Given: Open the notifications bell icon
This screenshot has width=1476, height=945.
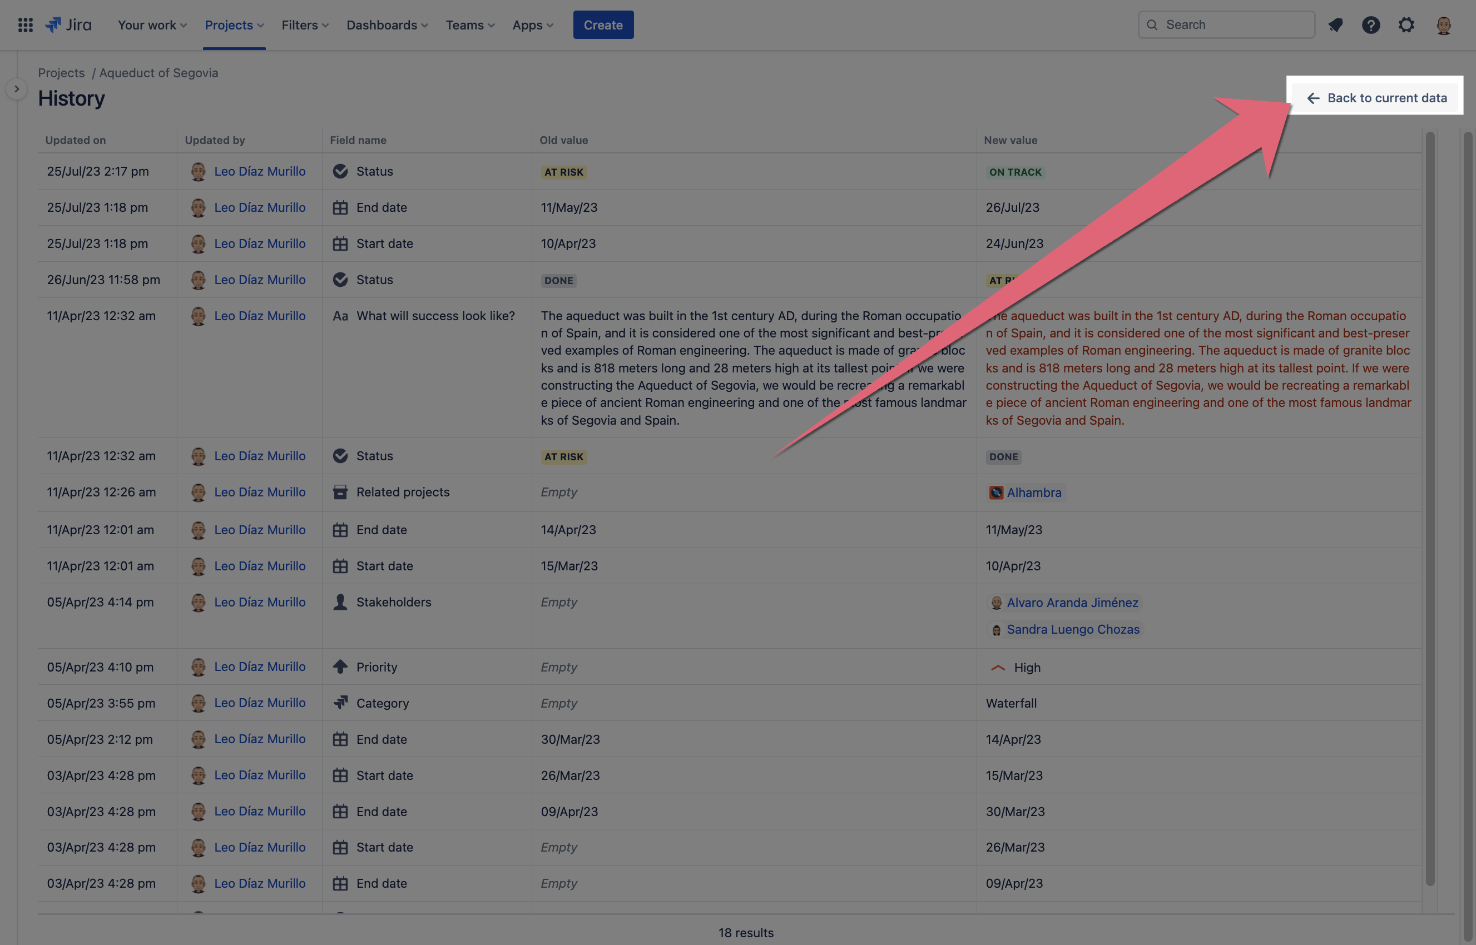Looking at the screenshot, I should (1335, 24).
